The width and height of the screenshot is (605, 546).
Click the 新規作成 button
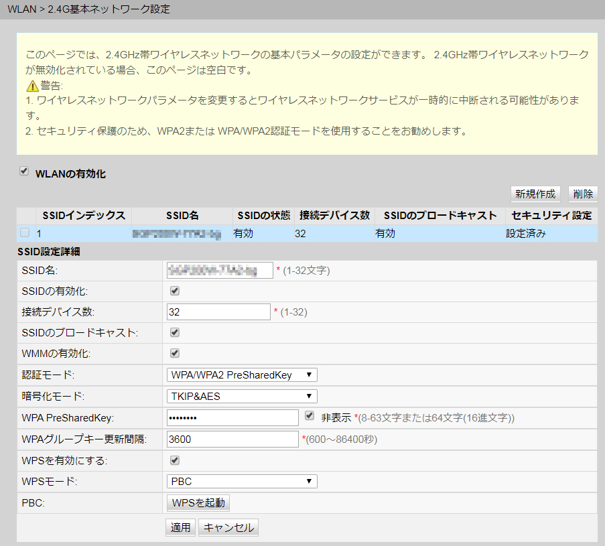(535, 194)
